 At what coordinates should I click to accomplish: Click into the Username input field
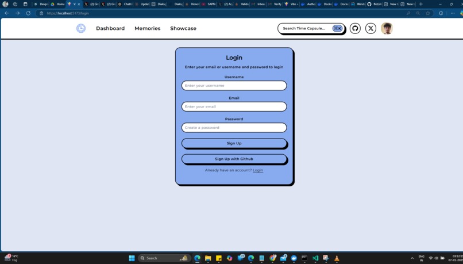[x=234, y=86]
